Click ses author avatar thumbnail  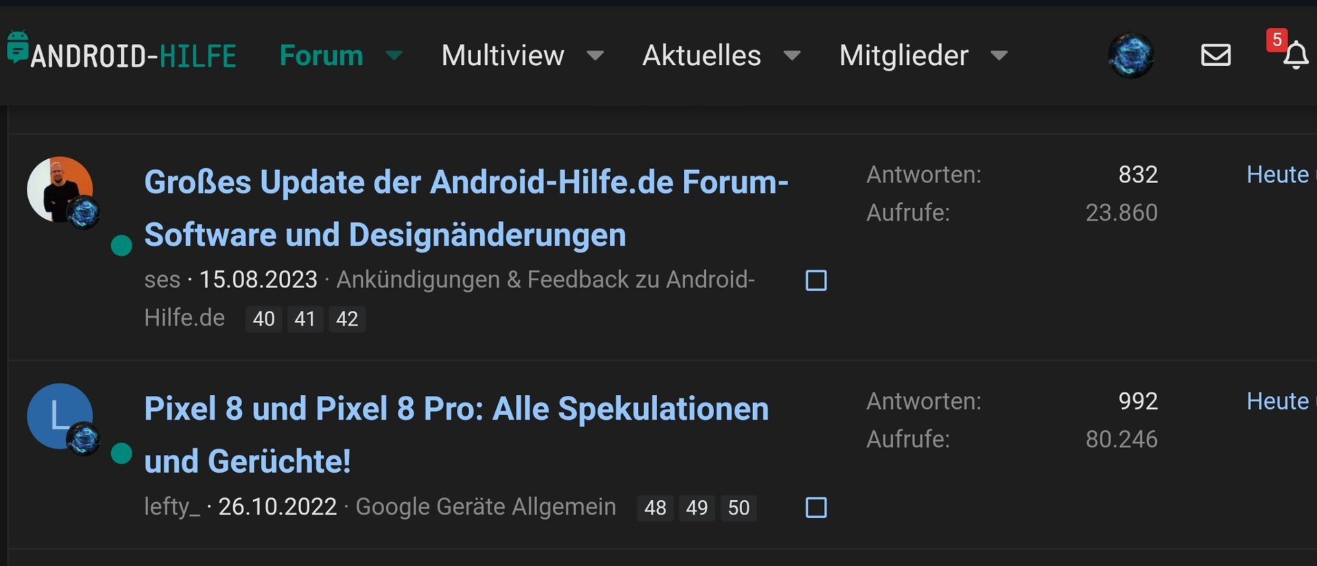coord(59,189)
